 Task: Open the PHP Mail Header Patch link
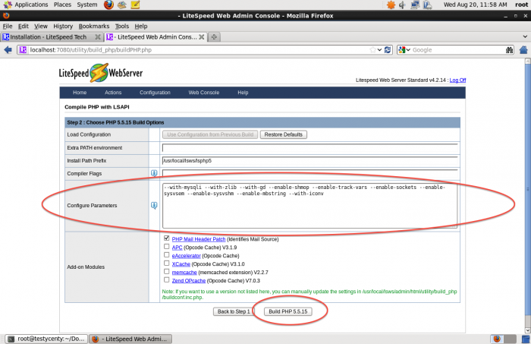coord(199,239)
